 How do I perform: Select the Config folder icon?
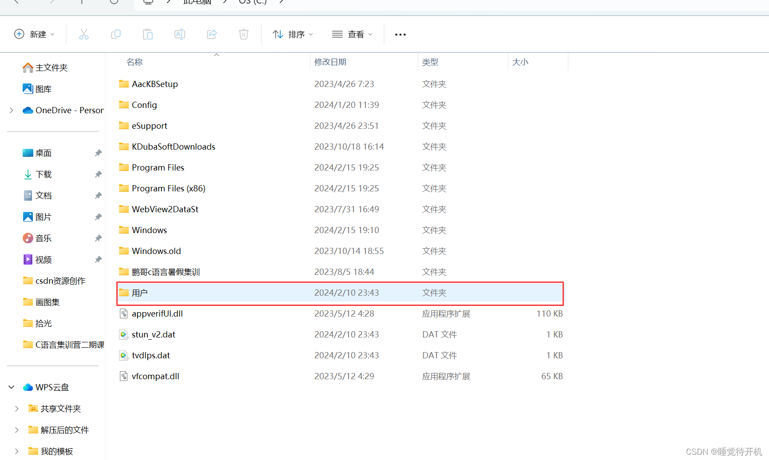point(124,105)
